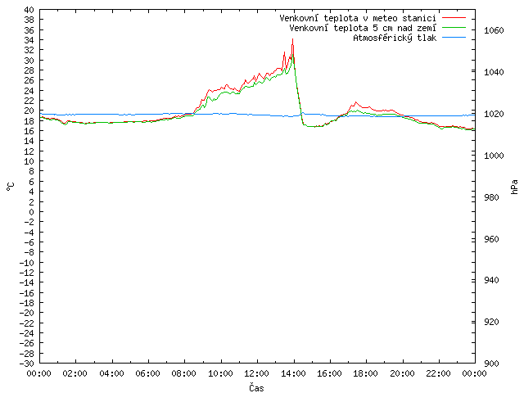Click the left axis value '0'

tap(31, 212)
